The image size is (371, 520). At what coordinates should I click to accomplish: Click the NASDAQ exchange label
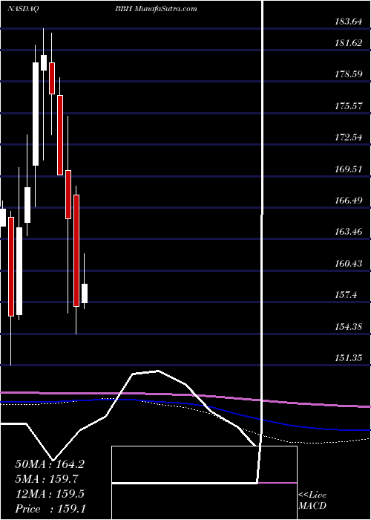click(23, 9)
